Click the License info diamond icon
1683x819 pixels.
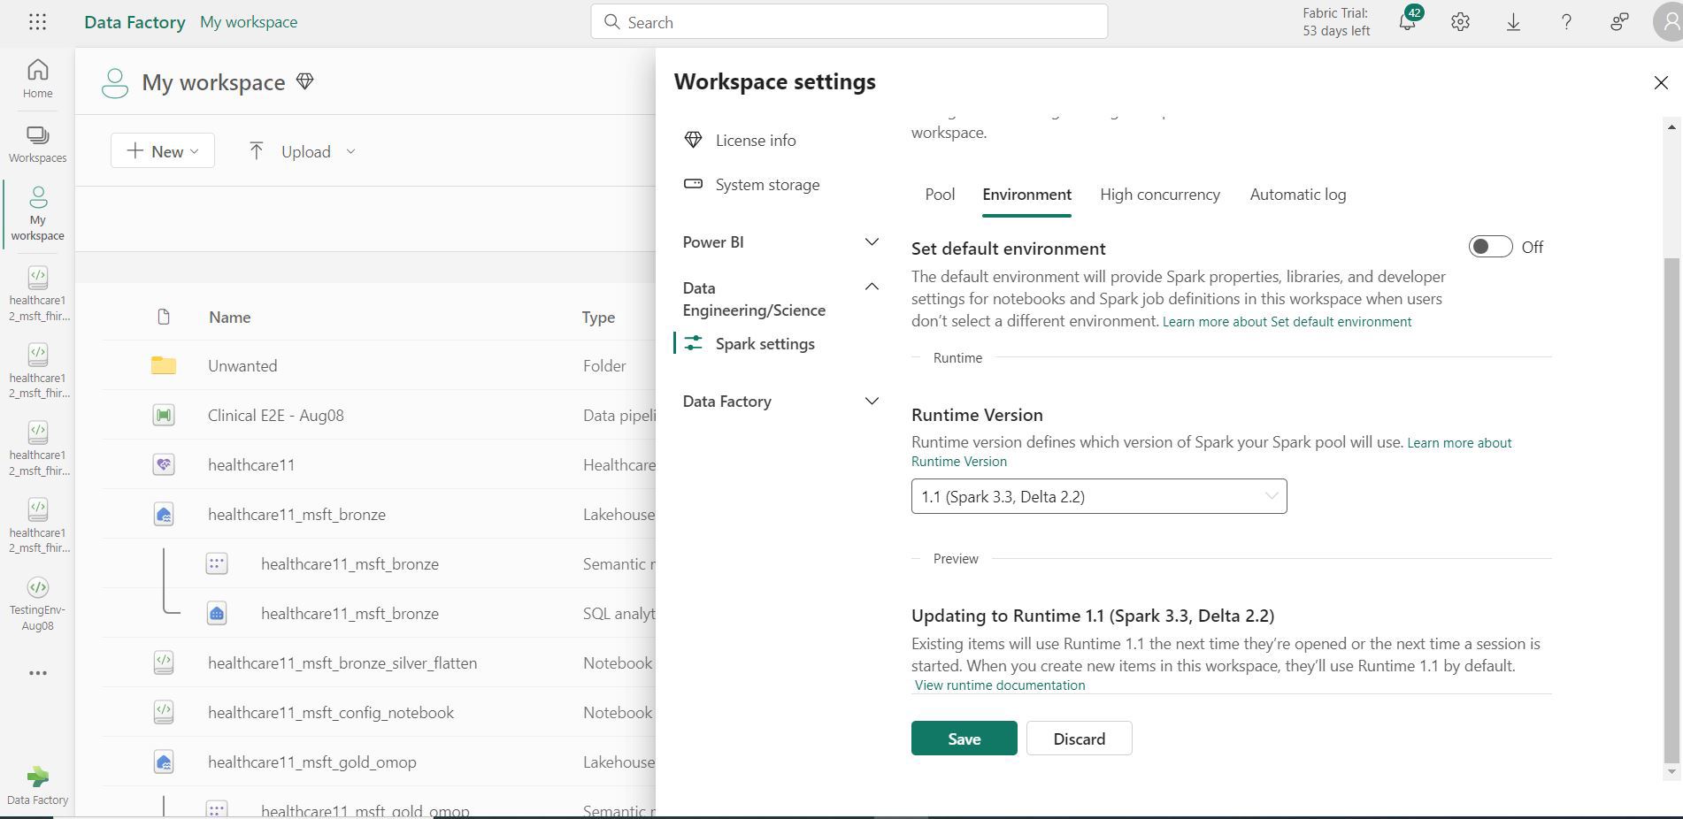[x=693, y=140]
